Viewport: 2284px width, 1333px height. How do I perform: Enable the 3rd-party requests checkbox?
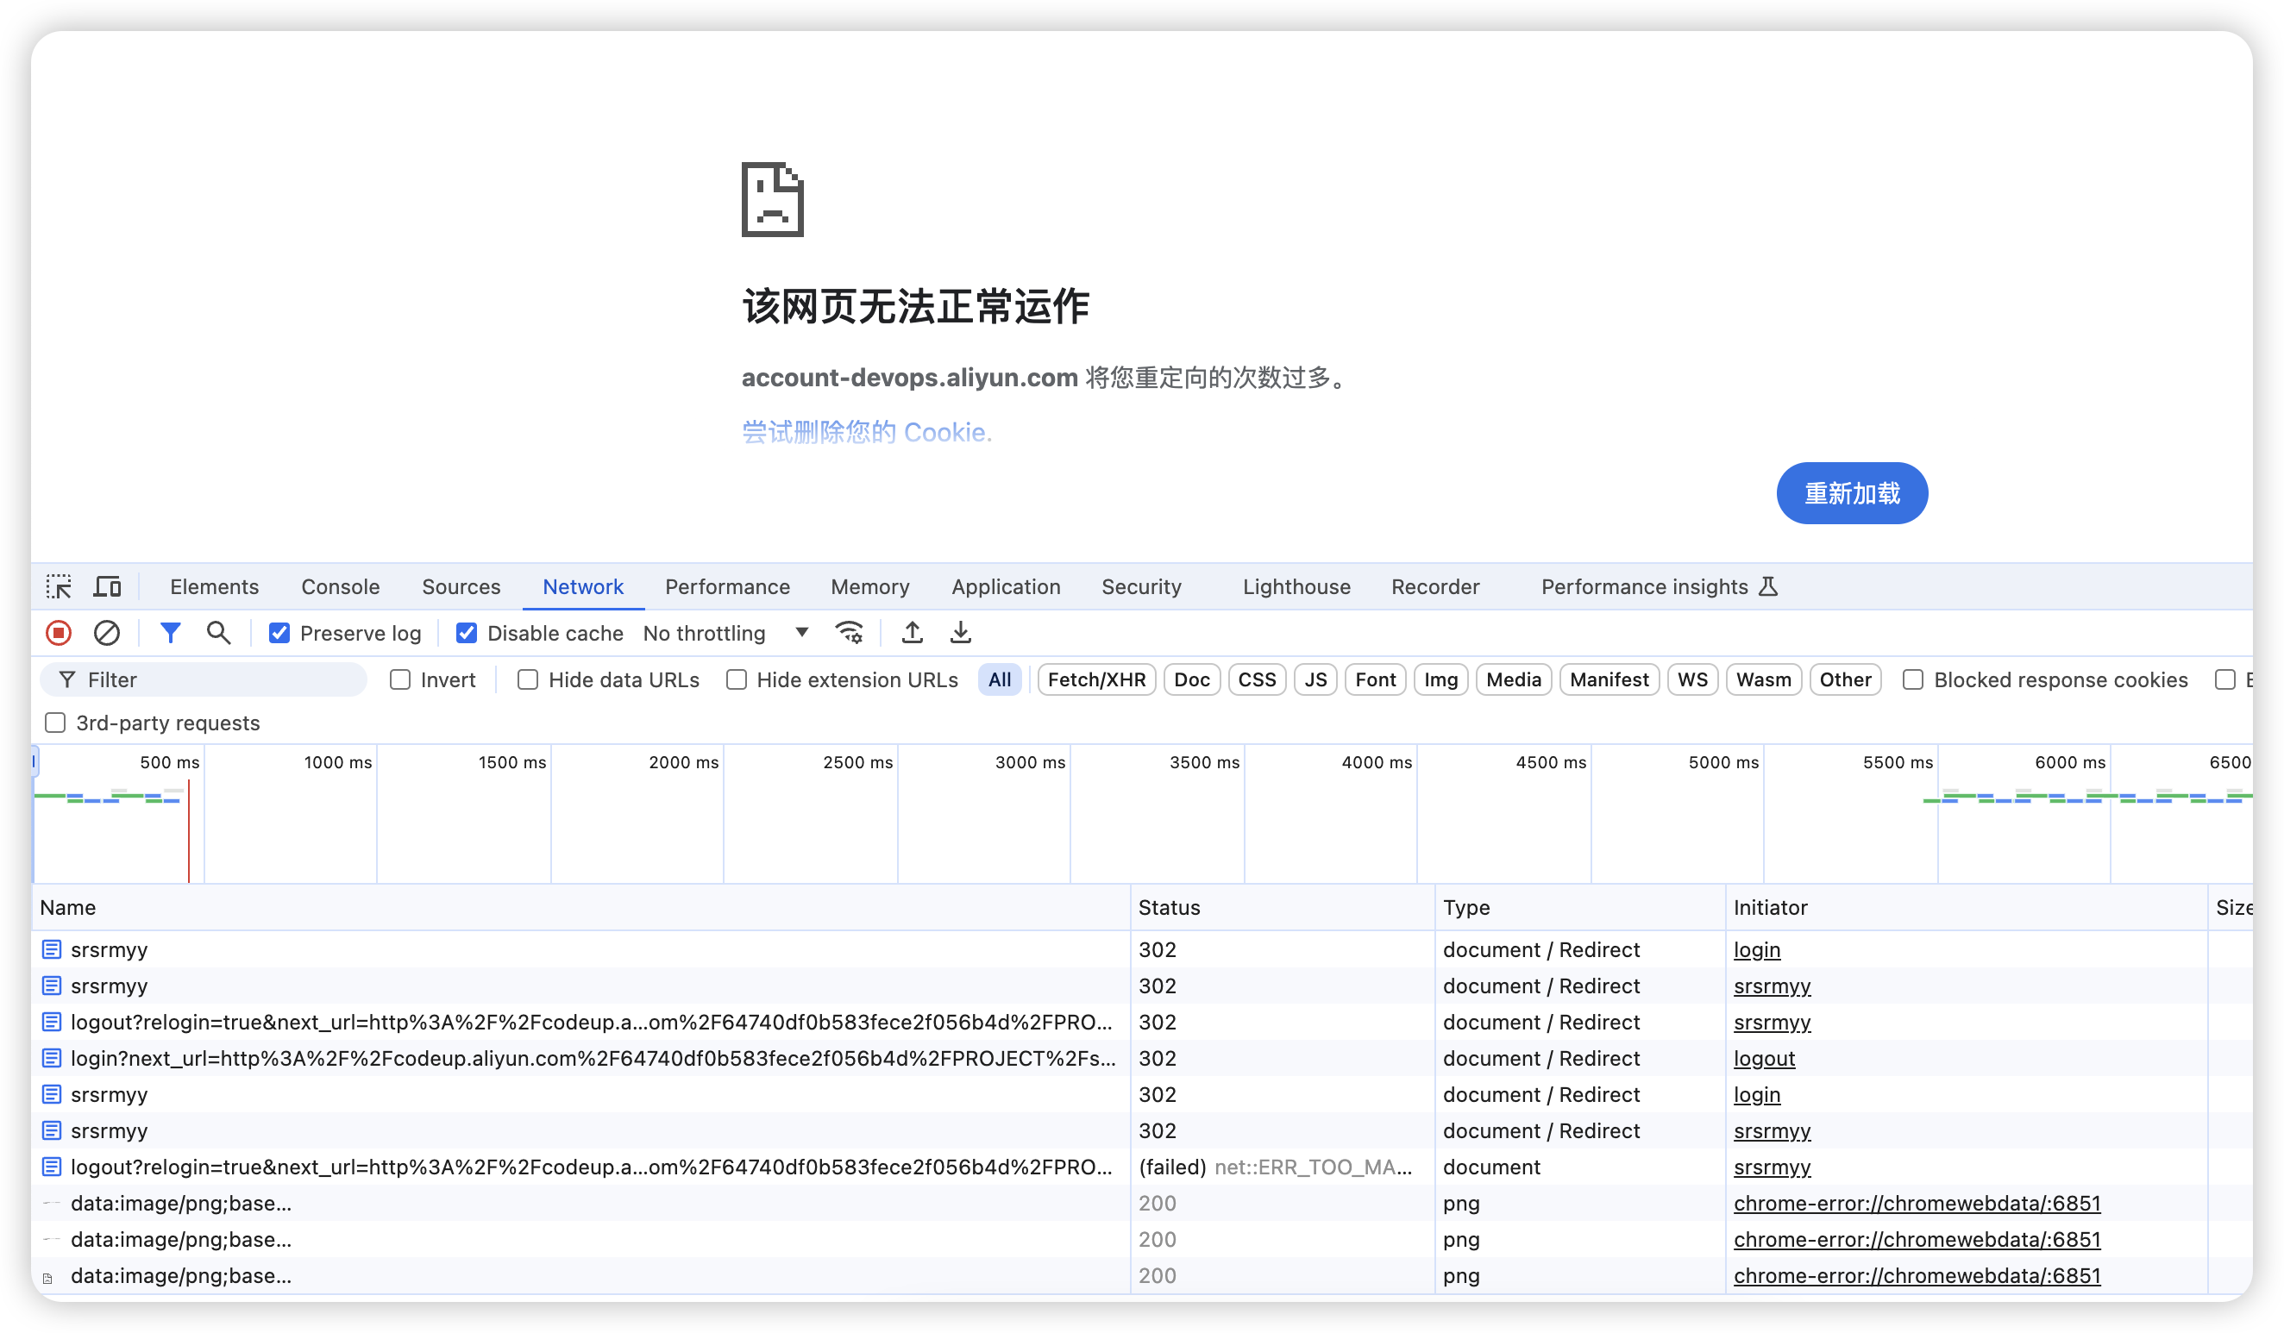[x=55, y=723]
